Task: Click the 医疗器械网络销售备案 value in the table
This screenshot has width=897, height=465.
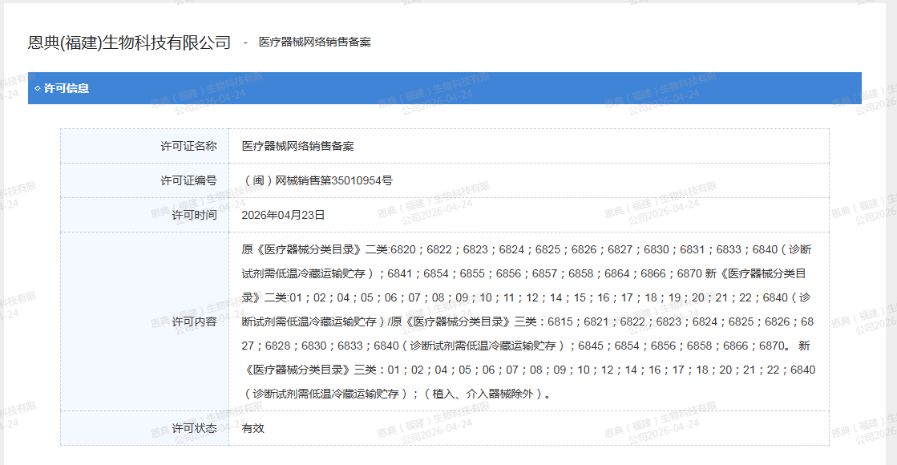Action: point(298,146)
